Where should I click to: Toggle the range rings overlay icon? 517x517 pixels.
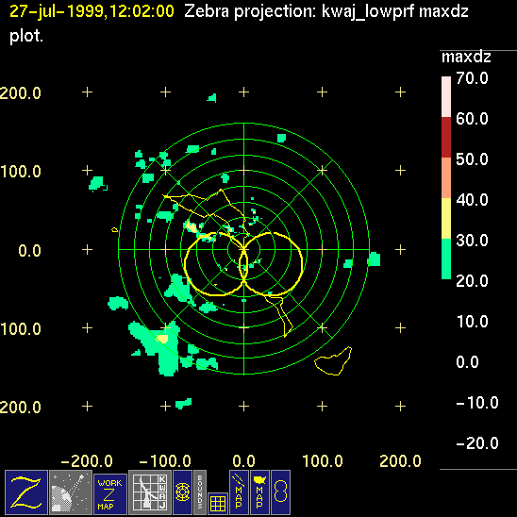click(x=182, y=492)
